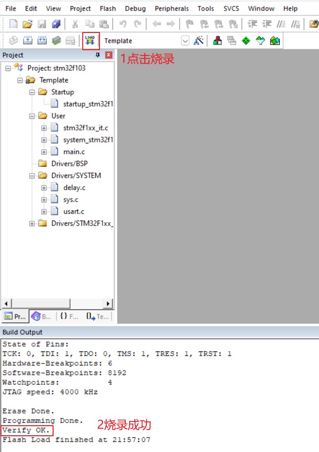Click project tree scrollbar right arrow

pyautogui.click(x=108, y=303)
